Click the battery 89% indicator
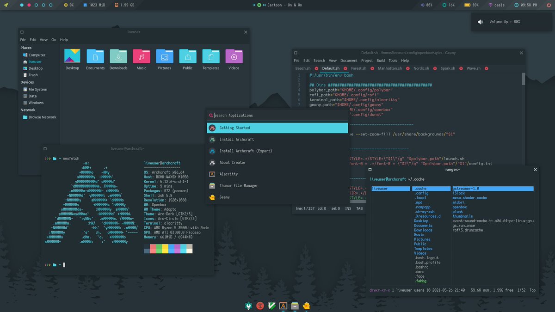The height and width of the screenshot is (312, 555). coord(472,5)
